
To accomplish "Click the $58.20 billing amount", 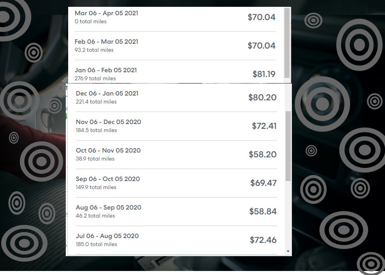I will point(263,155).
